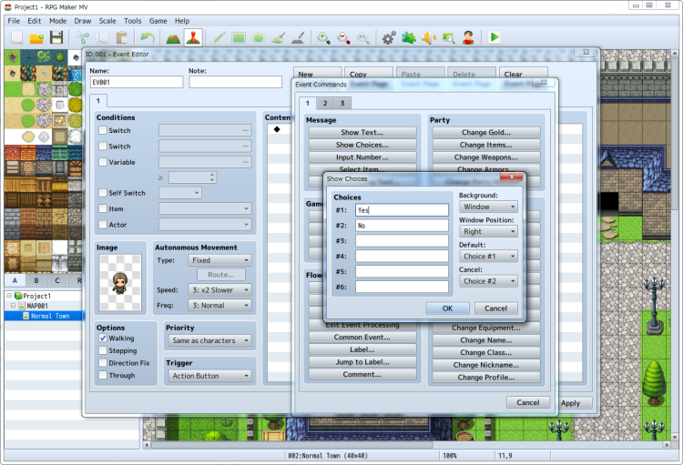The width and height of the screenshot is (683, 465).
Task: Click the Open Project folder icon
Action: coord(36,37)
